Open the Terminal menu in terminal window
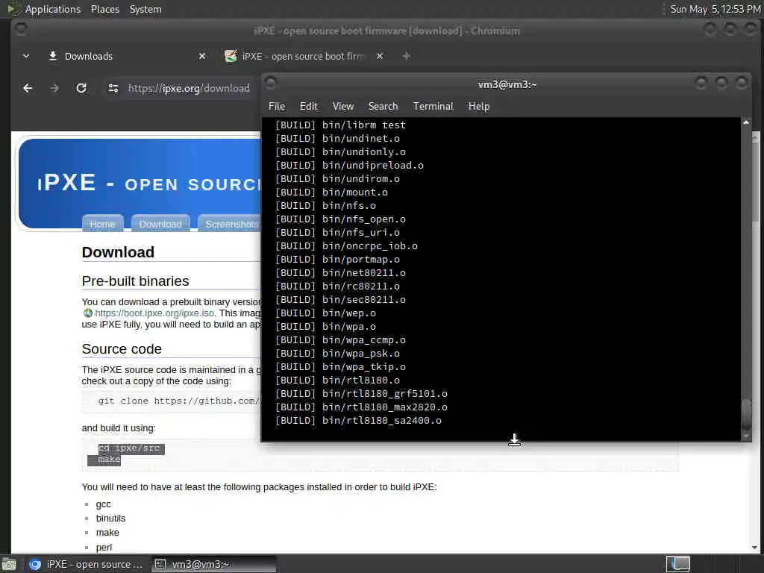 (x=433, y=106)
